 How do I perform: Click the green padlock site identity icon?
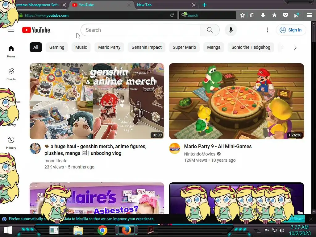point(21,15)
